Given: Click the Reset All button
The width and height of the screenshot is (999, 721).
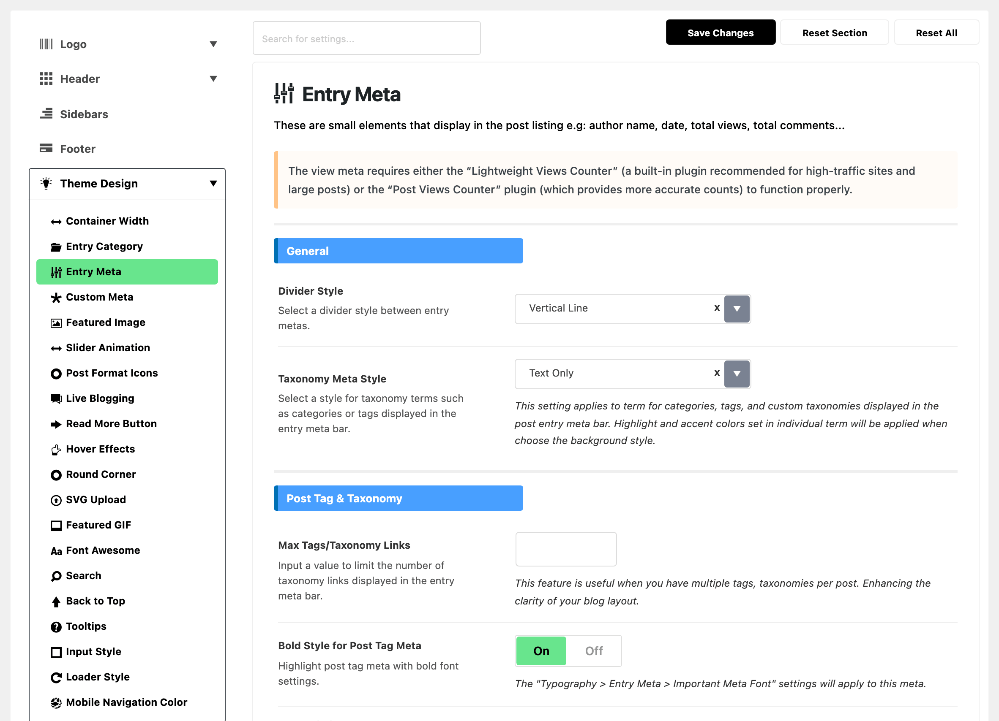Looking at the screenshot, I should click(936, 33).
